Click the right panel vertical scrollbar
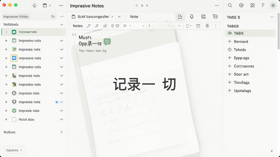280x157 pixels. [x=278, y=31]
